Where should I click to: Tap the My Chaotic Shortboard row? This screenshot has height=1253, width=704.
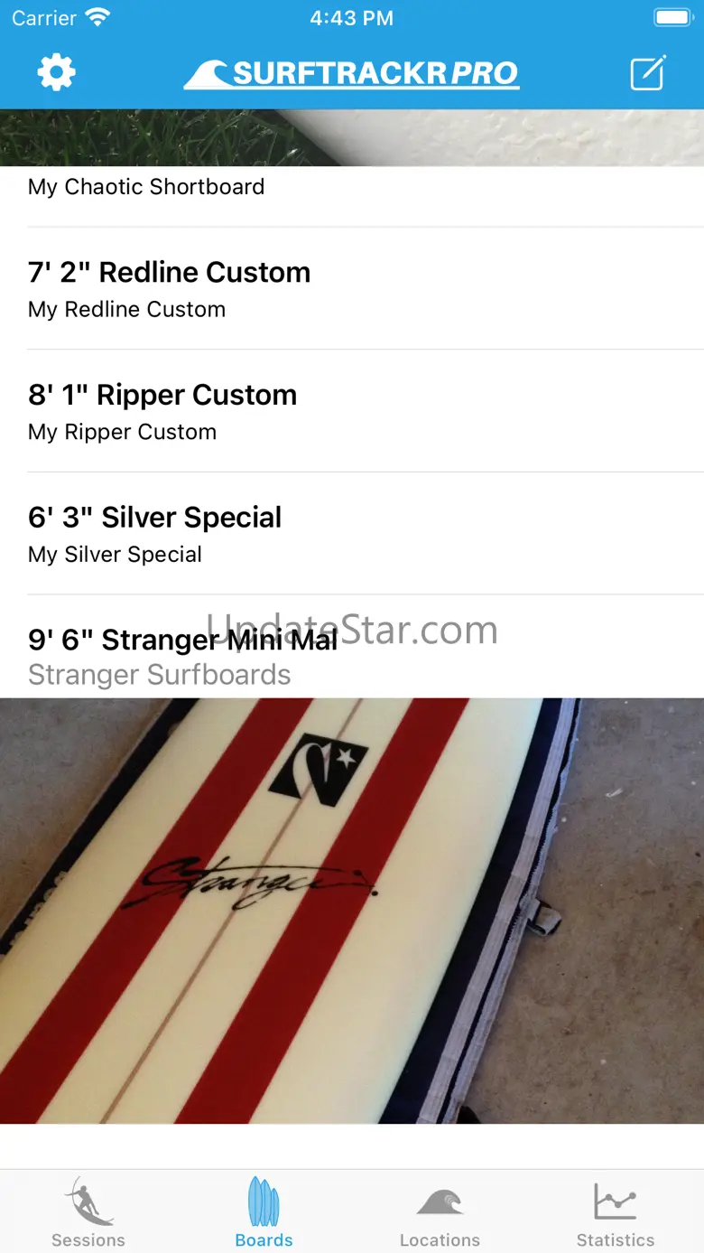pyautogui.click(x=352, y=196)
